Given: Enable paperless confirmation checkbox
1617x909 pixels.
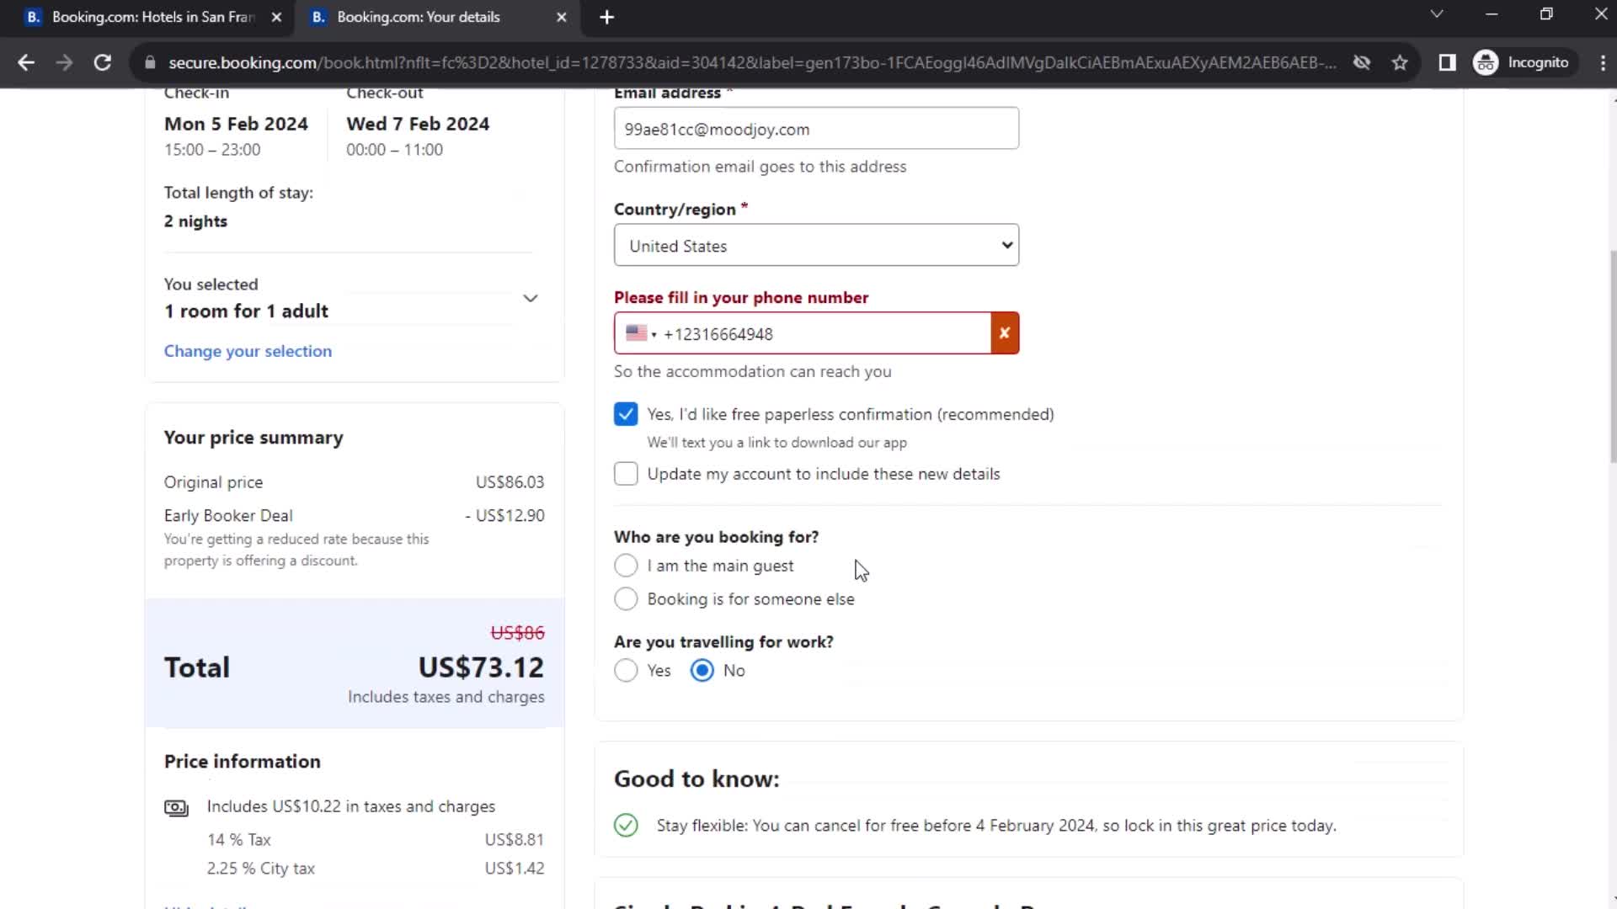Looking at the screenshot, I should [x=625, y=413].
